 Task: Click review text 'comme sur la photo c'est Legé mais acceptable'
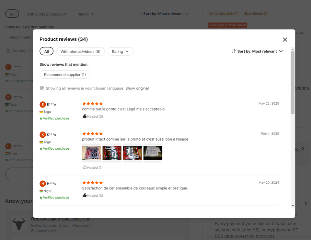point(123,109)
